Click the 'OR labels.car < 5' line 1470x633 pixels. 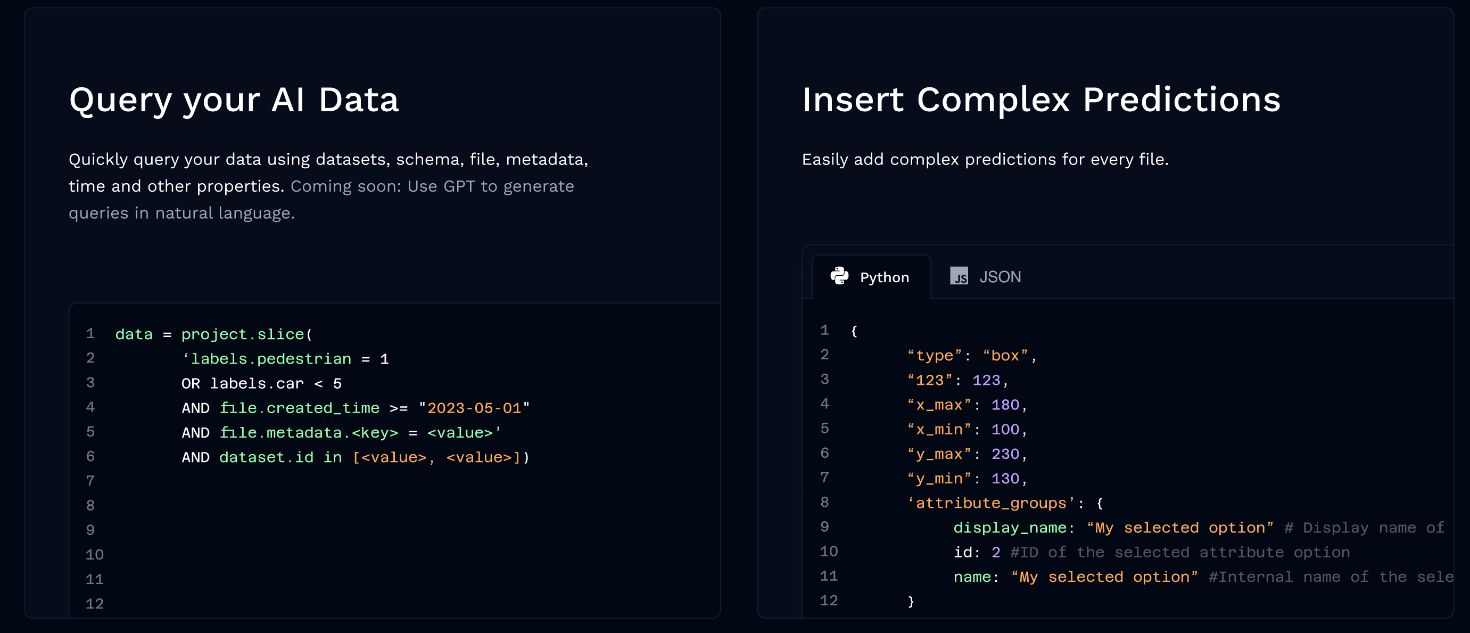[x=261, y=383]
